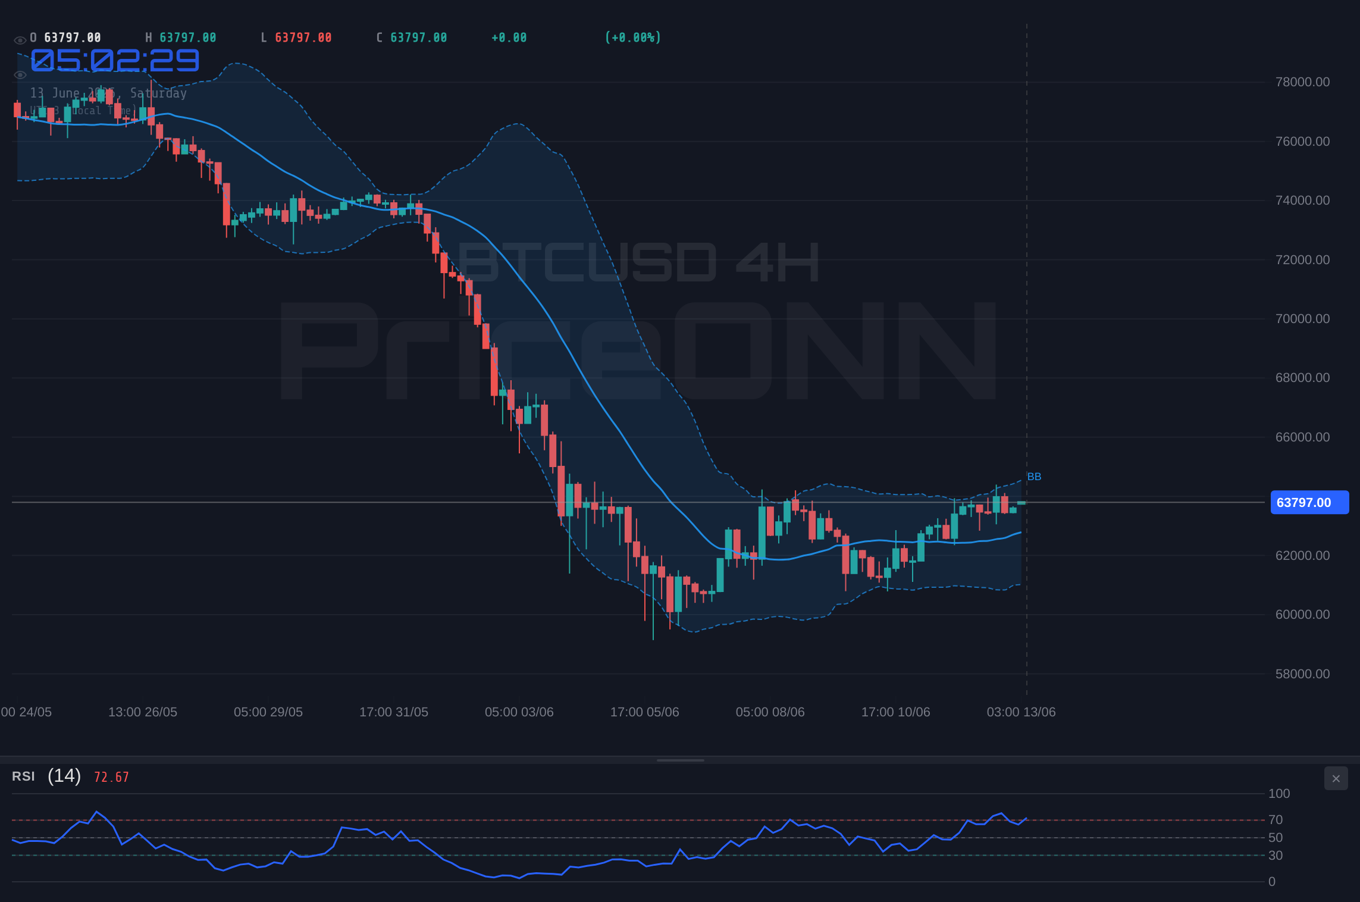Screen dimensions: 1360x902
Task: Click the RSI indicator title
Action: pyautogui.click(x=23, y=776)
